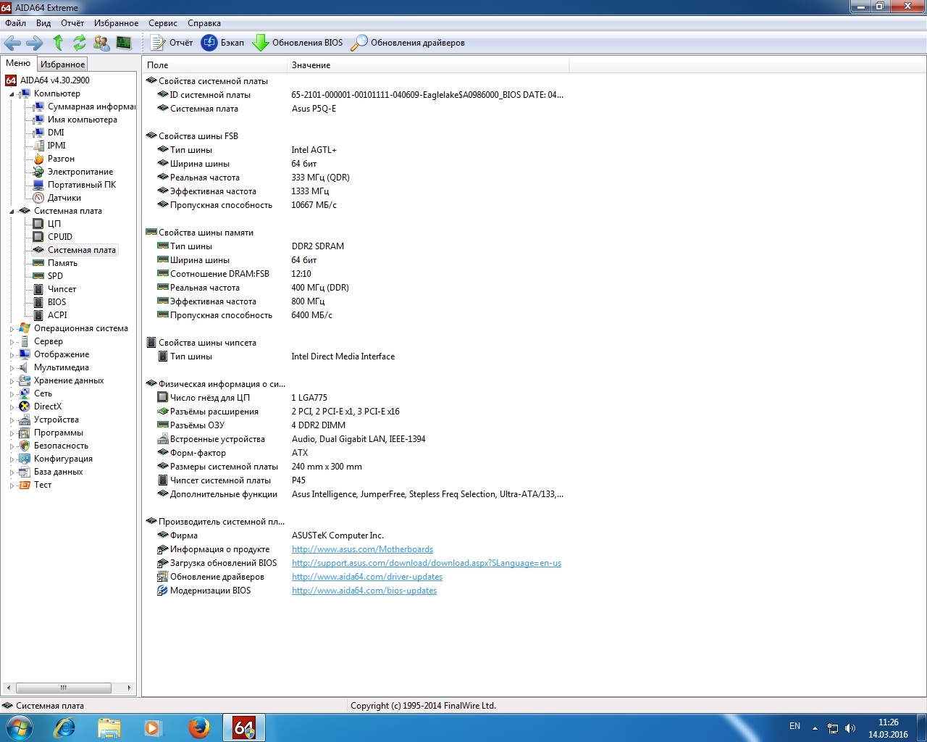The image size is (927, 742).
Task: Select Датчики in the sidebar tree
Action: (64, 198)
